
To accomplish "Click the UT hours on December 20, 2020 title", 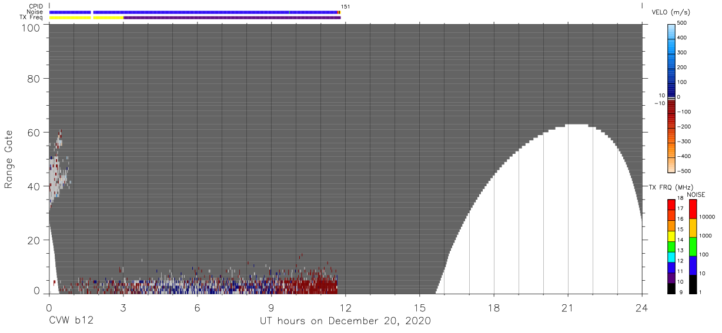I will coord(345,321).
